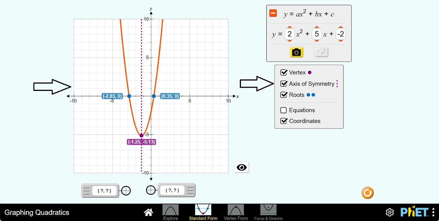Collapse the equation panel with minus button
Image resolution: width=439 pixels, height=221 pixels.
(273, 13)
